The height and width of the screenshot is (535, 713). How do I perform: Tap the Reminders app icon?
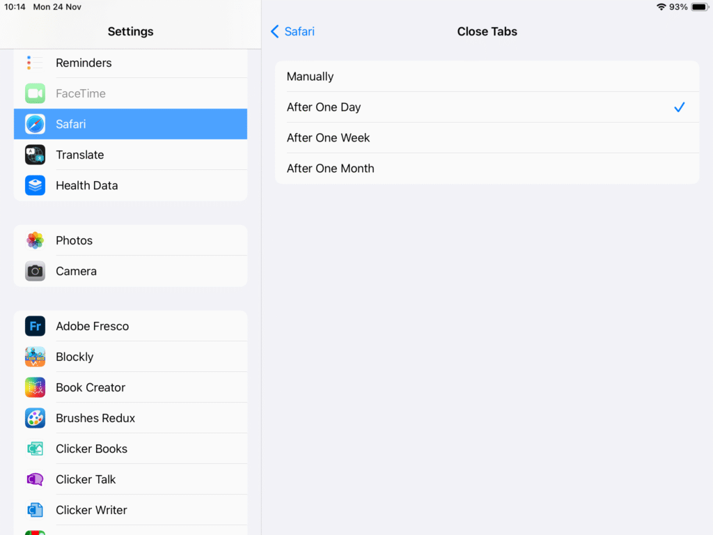35,63
